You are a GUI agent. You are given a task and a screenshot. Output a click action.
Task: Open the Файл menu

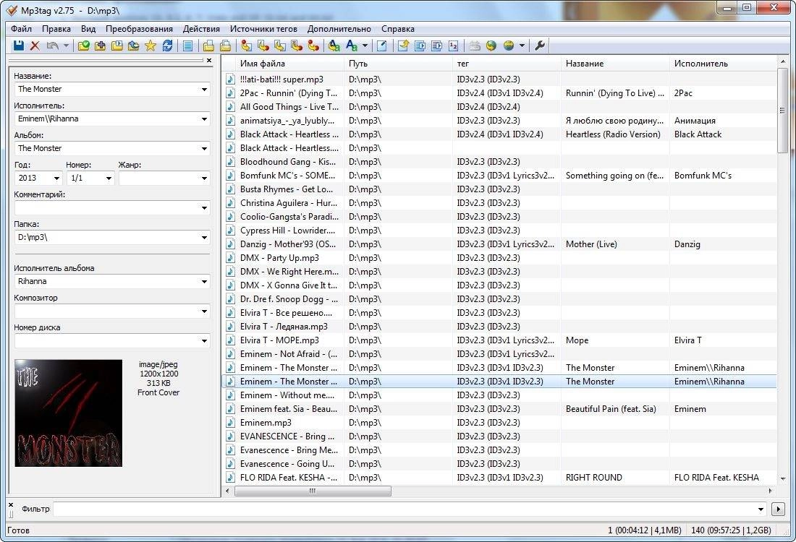click(x=21, y=29)
